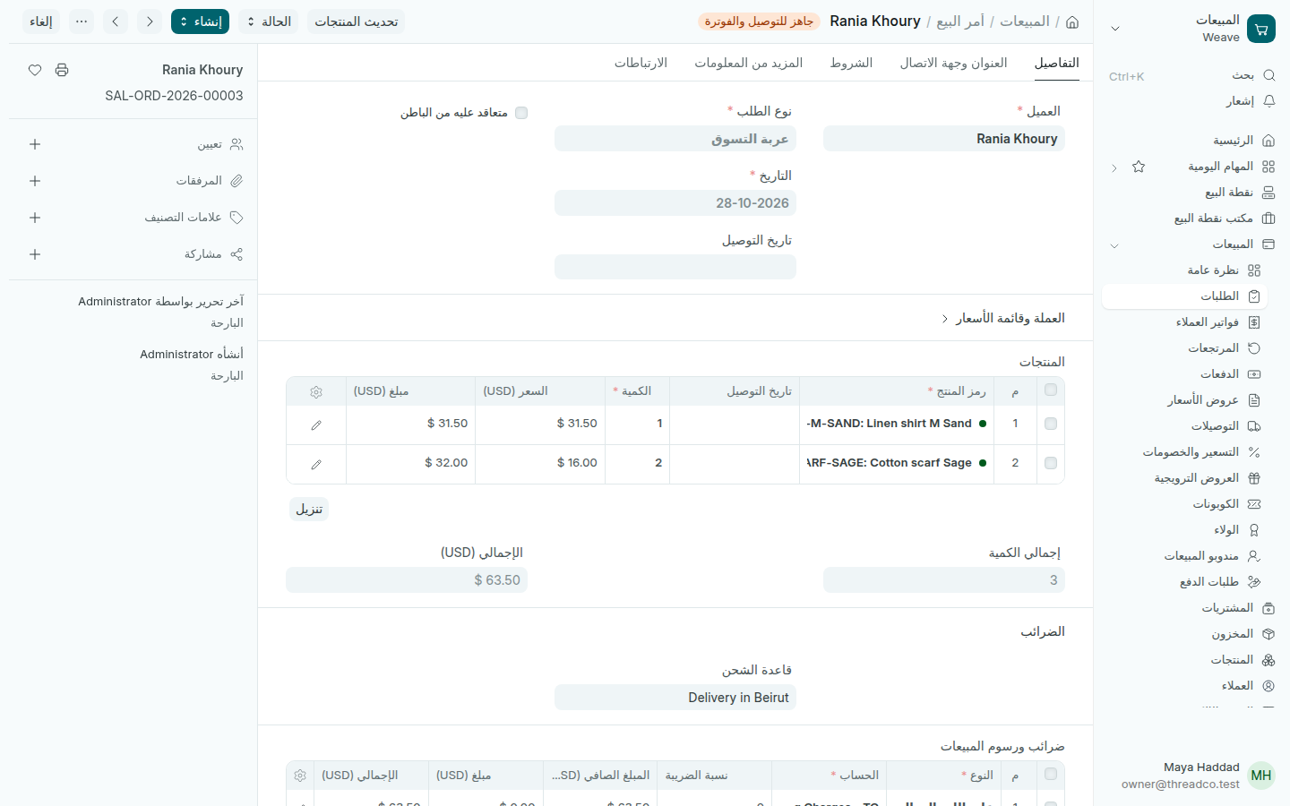Viewport: 1290px width, 806px height.
Task: Expand the المهام اليومية sidebar item
Action: [1114, 167]
